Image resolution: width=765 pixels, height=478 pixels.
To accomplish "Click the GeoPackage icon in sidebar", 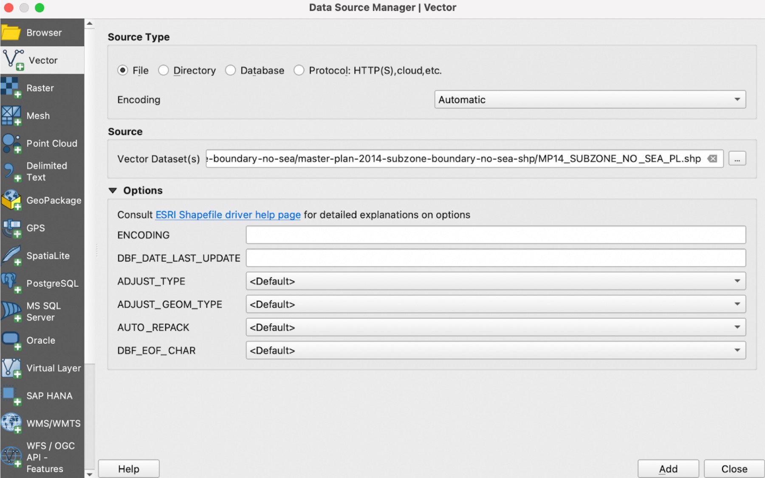I will (x=11, y=200).
